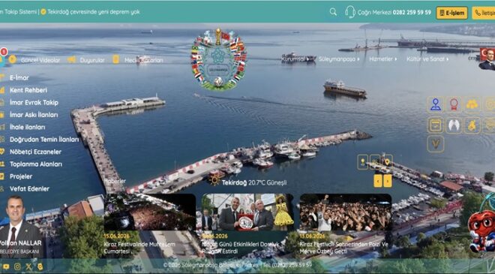Open the Toplanma Alanları link
The image size is (495, 274).
[36, 164]
